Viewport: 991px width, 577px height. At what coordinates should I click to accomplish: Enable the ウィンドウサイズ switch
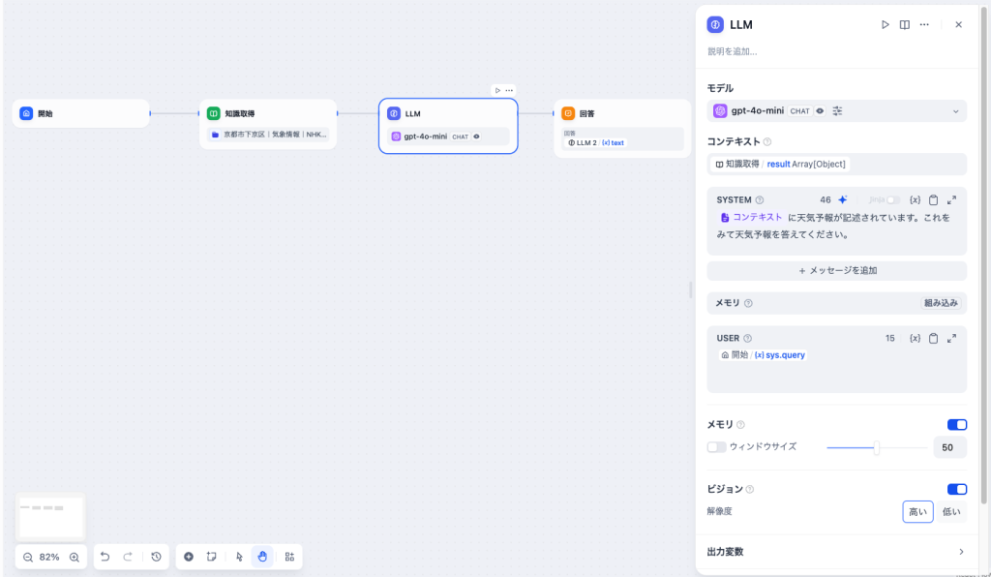[x=716, y=447]
